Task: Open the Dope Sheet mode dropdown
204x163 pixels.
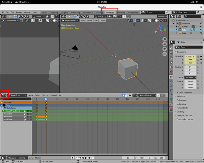Action: point(17,95)
